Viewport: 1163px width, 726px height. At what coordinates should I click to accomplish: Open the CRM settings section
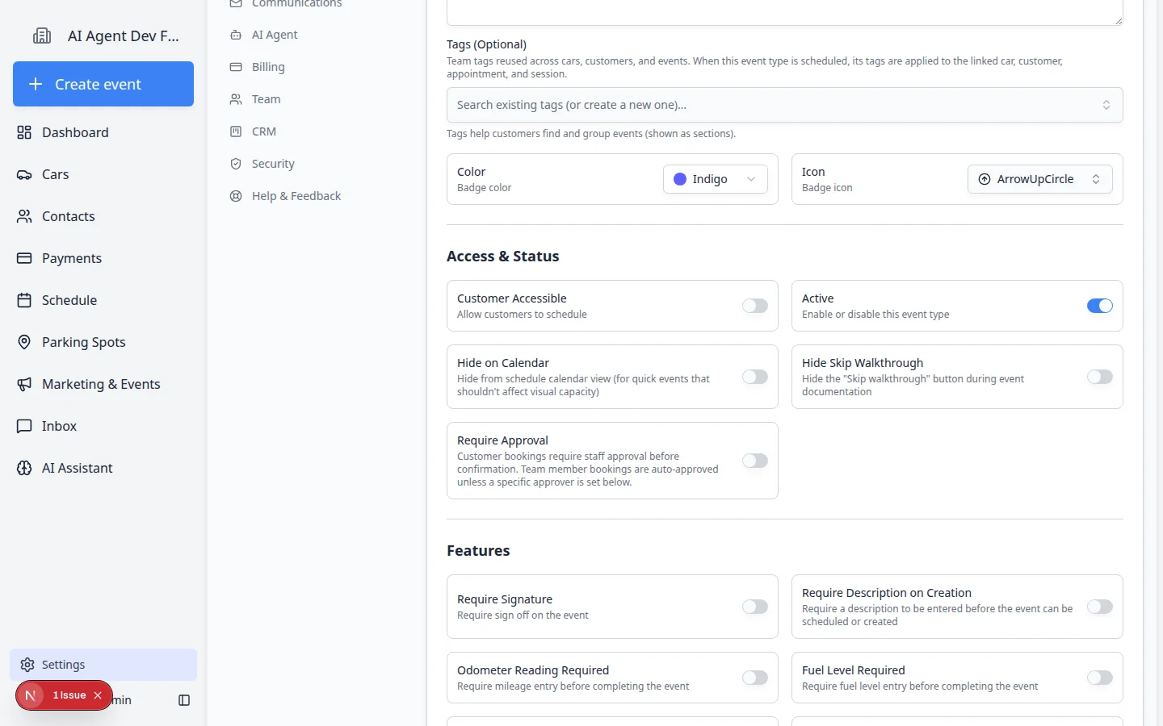(x=264, y=131)
